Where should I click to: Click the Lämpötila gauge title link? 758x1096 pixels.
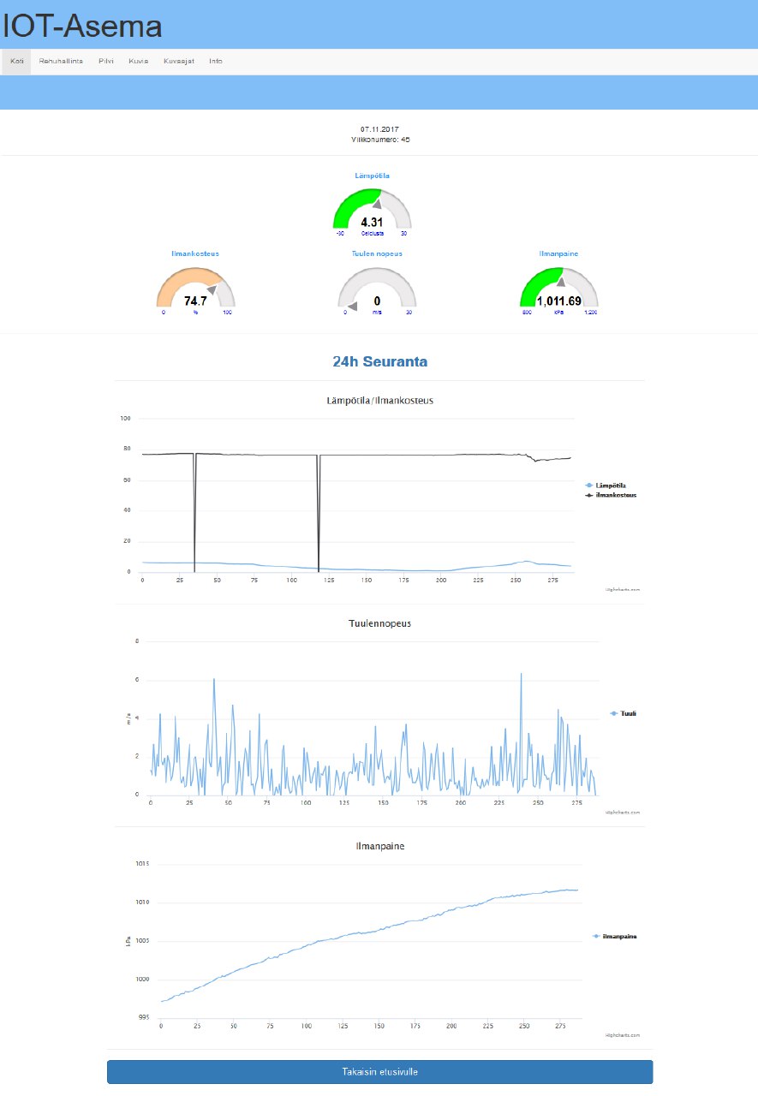[x=373, y=176]
